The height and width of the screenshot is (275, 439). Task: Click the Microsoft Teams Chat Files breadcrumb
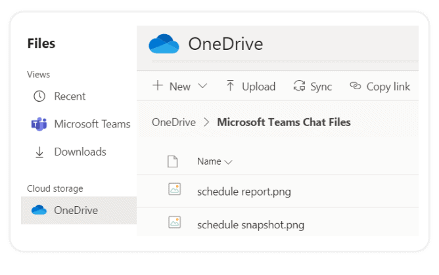click(x=284, y=123)
